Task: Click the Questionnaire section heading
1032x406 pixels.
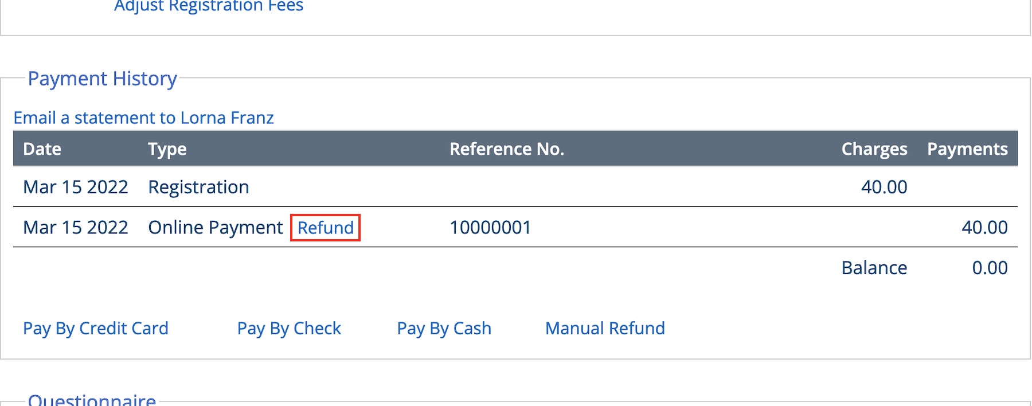Action: click(92, 400)
